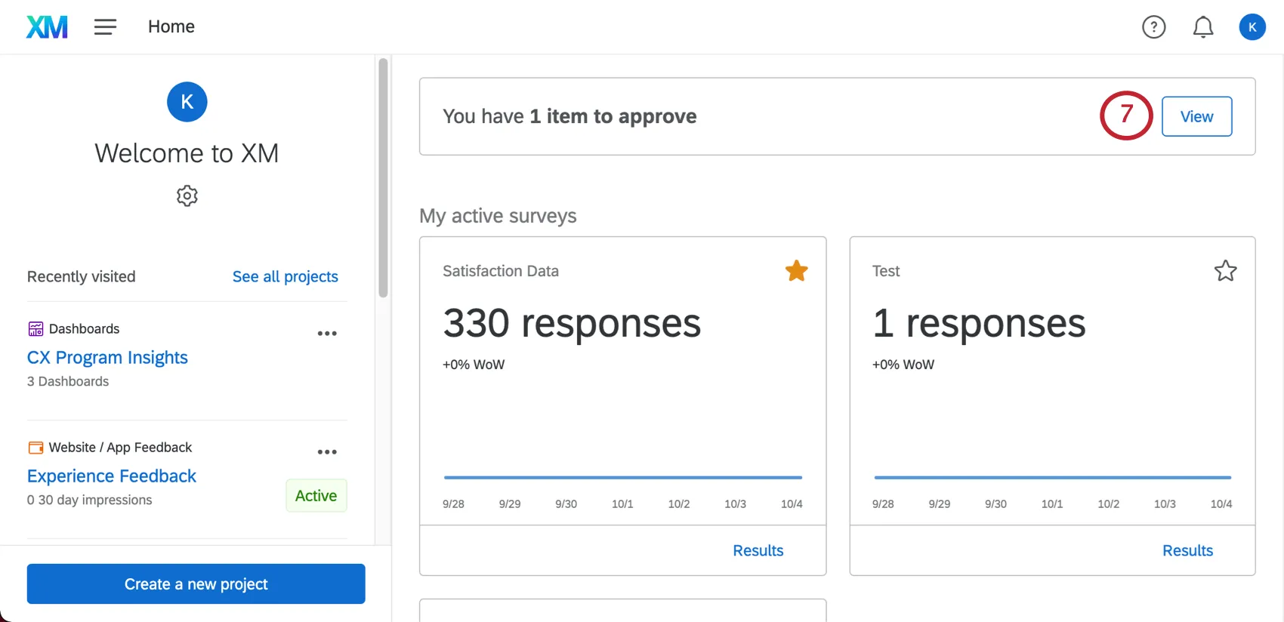Open the notifications bell
Screen dimensions: 1284x622
[x=1202, y=27]
